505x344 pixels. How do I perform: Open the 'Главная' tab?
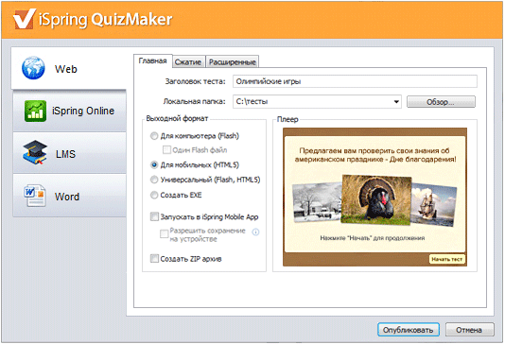(152, 60)
